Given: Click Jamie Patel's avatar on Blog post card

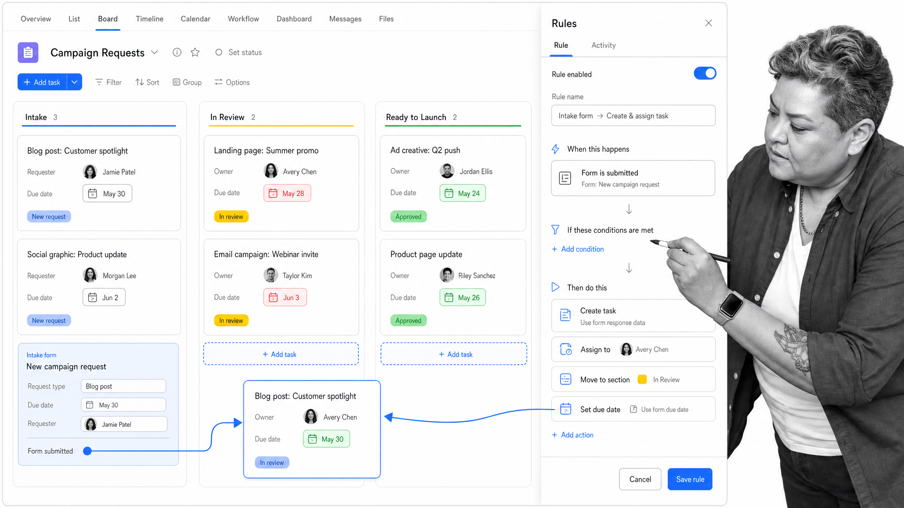Looking at the screenshot, I should point(90,172).
